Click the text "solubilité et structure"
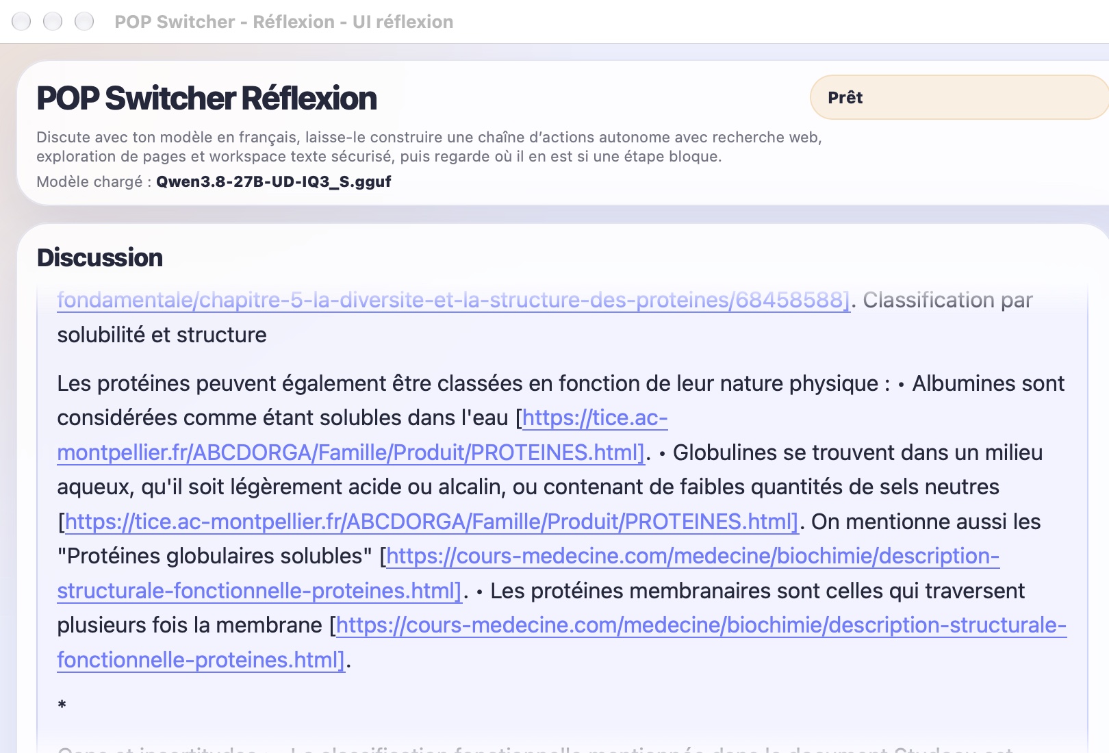The image size is (1109, 753). pyautogui.click(x=162, y=335)
